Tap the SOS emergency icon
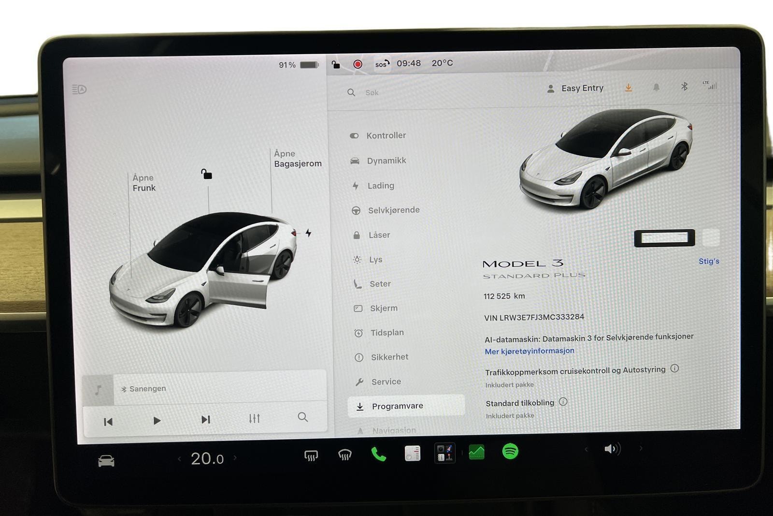The image size is (773, 516). coord(382,64)
